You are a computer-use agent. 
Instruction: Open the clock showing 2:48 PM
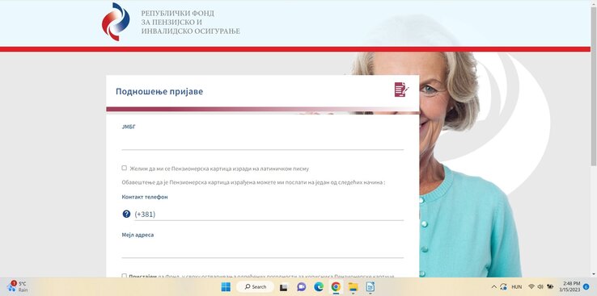(x=570, y=286)
